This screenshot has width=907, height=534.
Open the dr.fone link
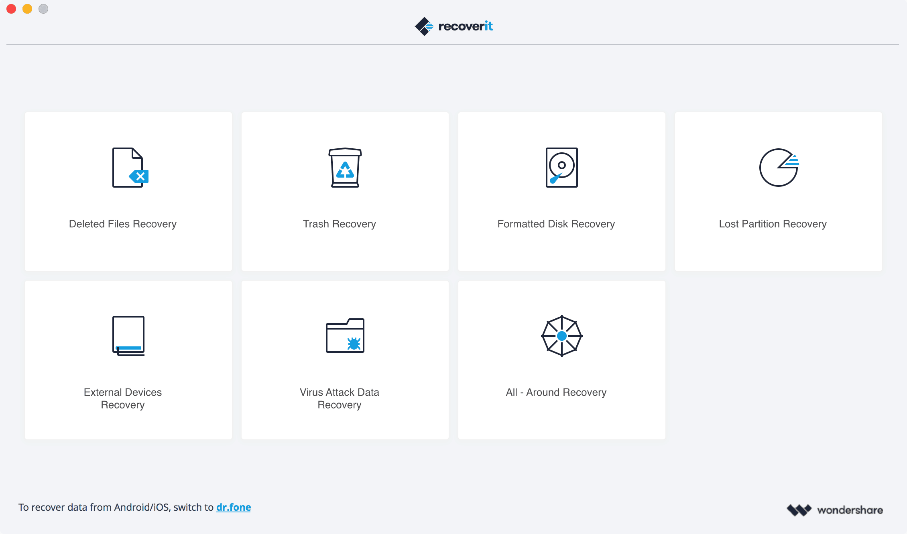point(234,507)
